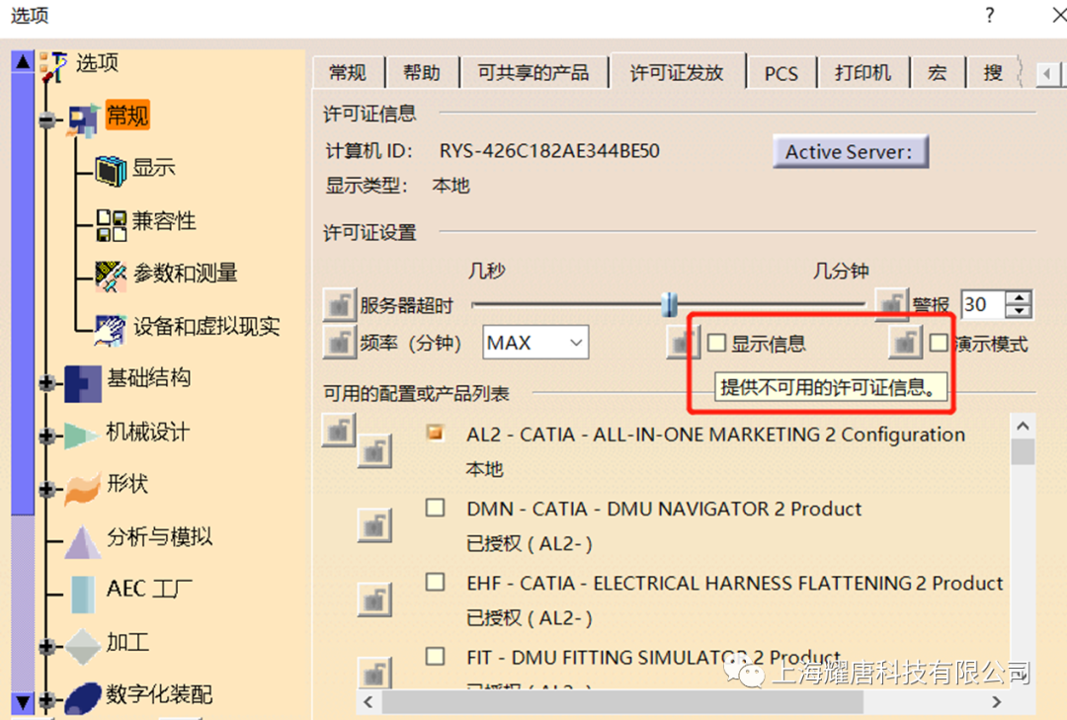Click the product list scroll-right arrow
Viewport: 1067px width, 720px height.
pos(997,701)
